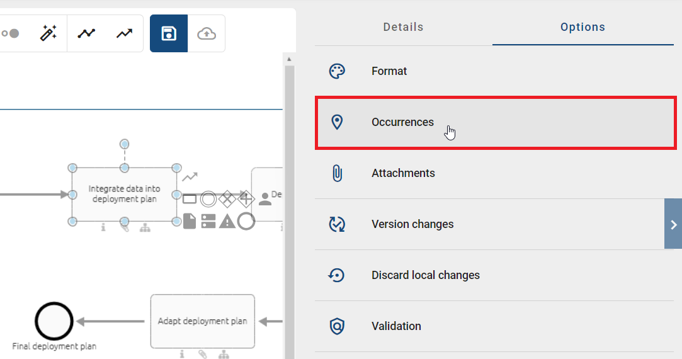
Task: Add the server/IT system shape from palette
Action: coord(208,221)
